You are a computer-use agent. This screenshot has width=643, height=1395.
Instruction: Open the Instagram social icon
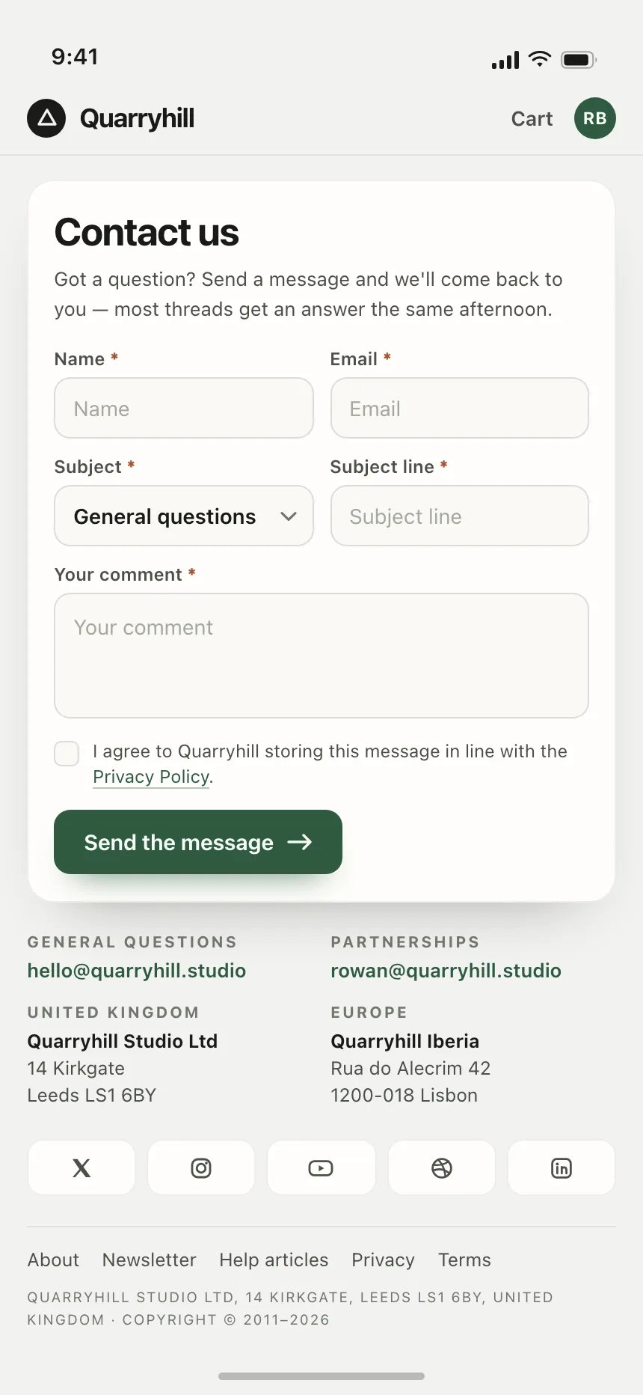coord(201,1167)
